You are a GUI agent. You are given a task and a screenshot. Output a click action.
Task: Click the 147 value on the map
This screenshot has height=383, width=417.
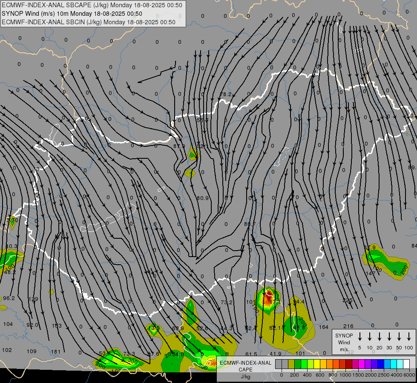[371, 274]
